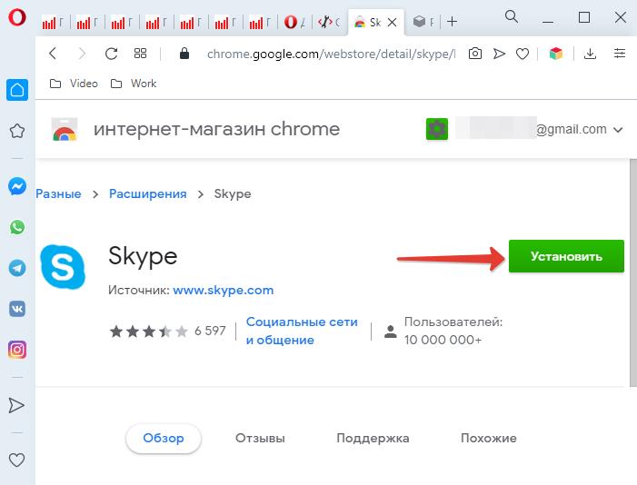This screenshot has width=637, height=485.
Task: Click the Chrome Web Store logo
Action: pyautogui.click(x=65, y=129)
